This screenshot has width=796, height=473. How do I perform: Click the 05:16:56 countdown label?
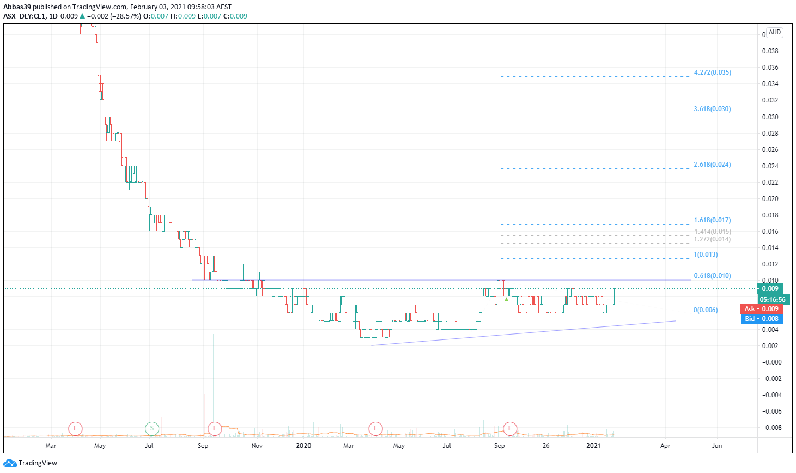click(x=773, y=300)
